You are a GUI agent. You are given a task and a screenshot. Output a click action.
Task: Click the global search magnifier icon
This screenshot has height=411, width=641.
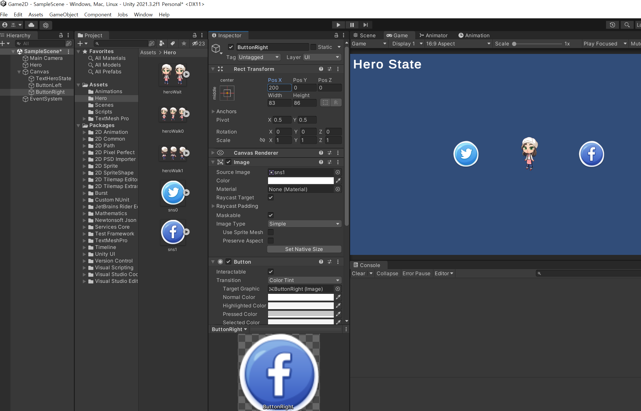(x=627, y=25)
